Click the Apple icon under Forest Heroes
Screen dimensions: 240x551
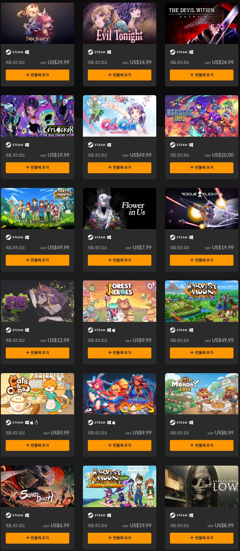(x=114, y=330)
